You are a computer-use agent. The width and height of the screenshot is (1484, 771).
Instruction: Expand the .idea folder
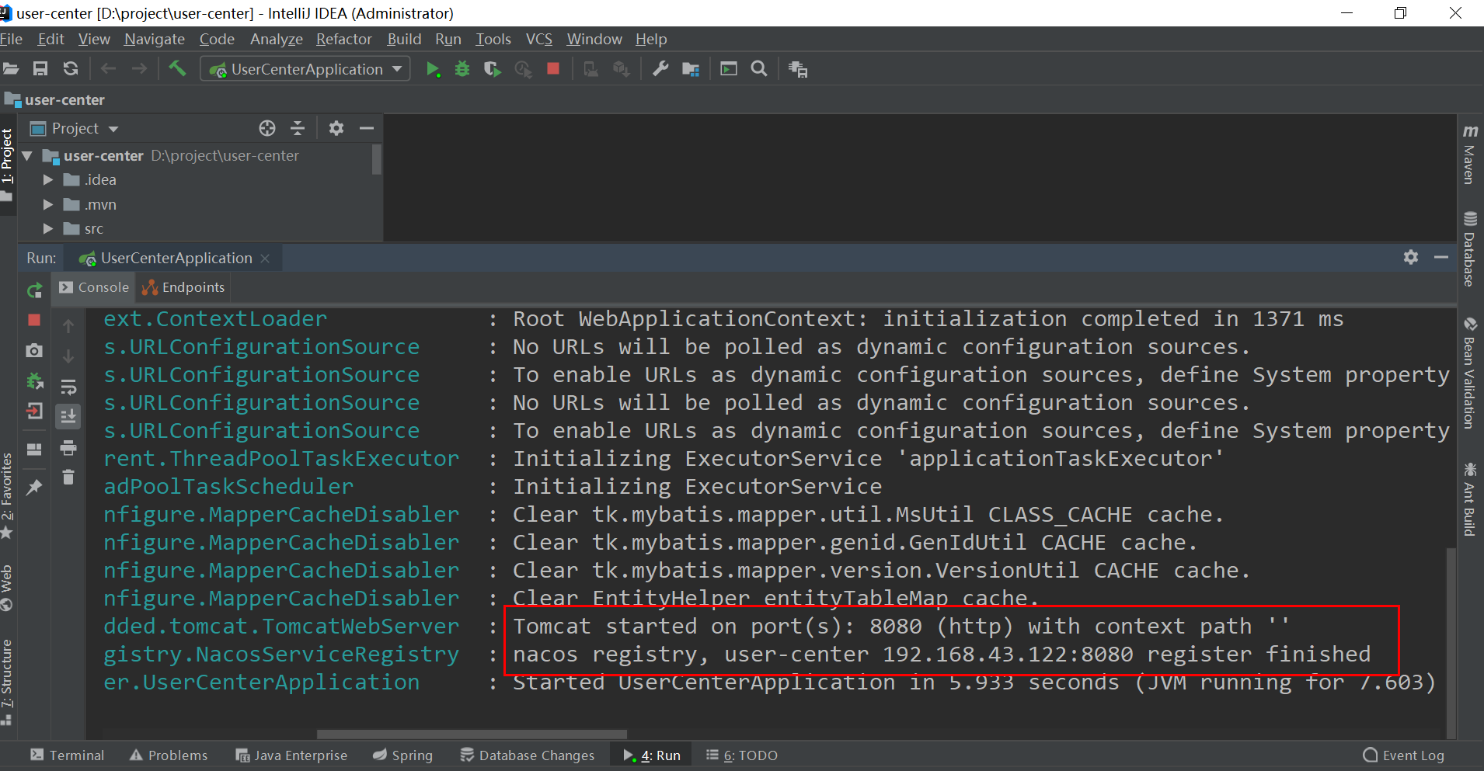point(48,179)
